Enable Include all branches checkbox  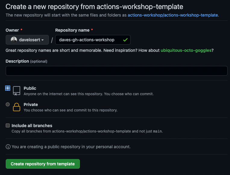(8, 126)
